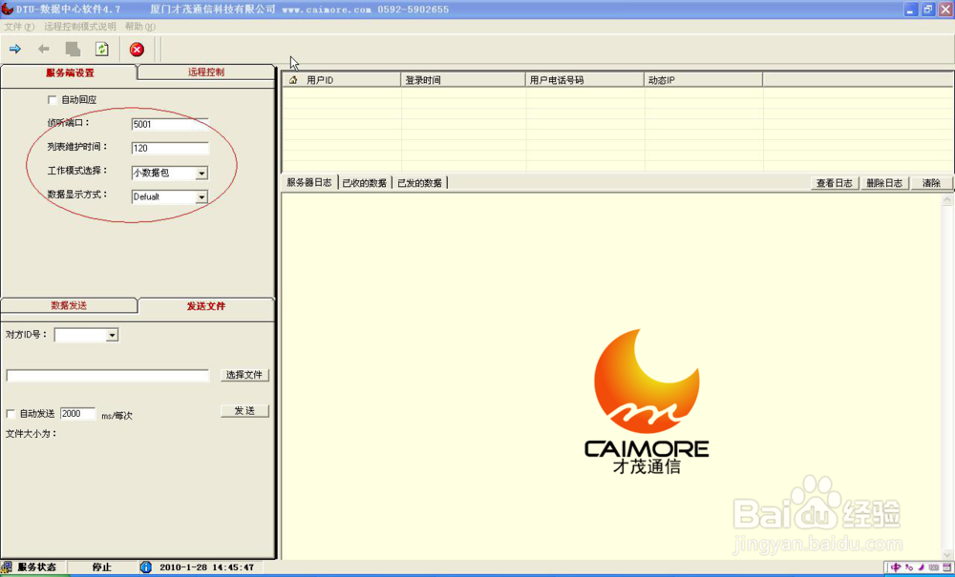The width and height of the screenshot is (955, 577).
Task: Click the input method icon in system tray
Action: point(896,567)
